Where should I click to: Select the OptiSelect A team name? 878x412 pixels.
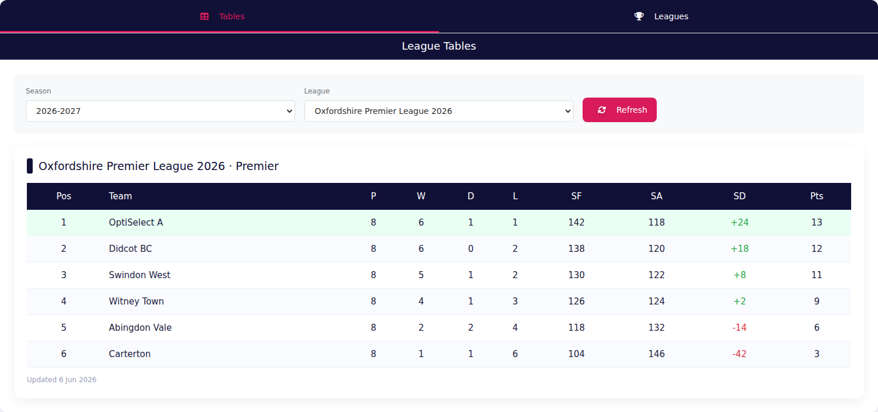(136, 223)
